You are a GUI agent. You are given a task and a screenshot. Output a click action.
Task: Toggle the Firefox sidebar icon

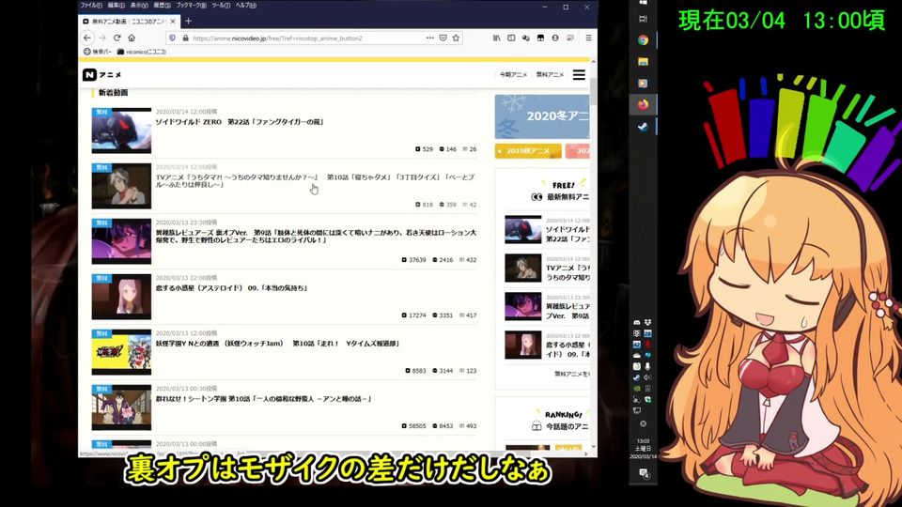[x=511, y=38]
